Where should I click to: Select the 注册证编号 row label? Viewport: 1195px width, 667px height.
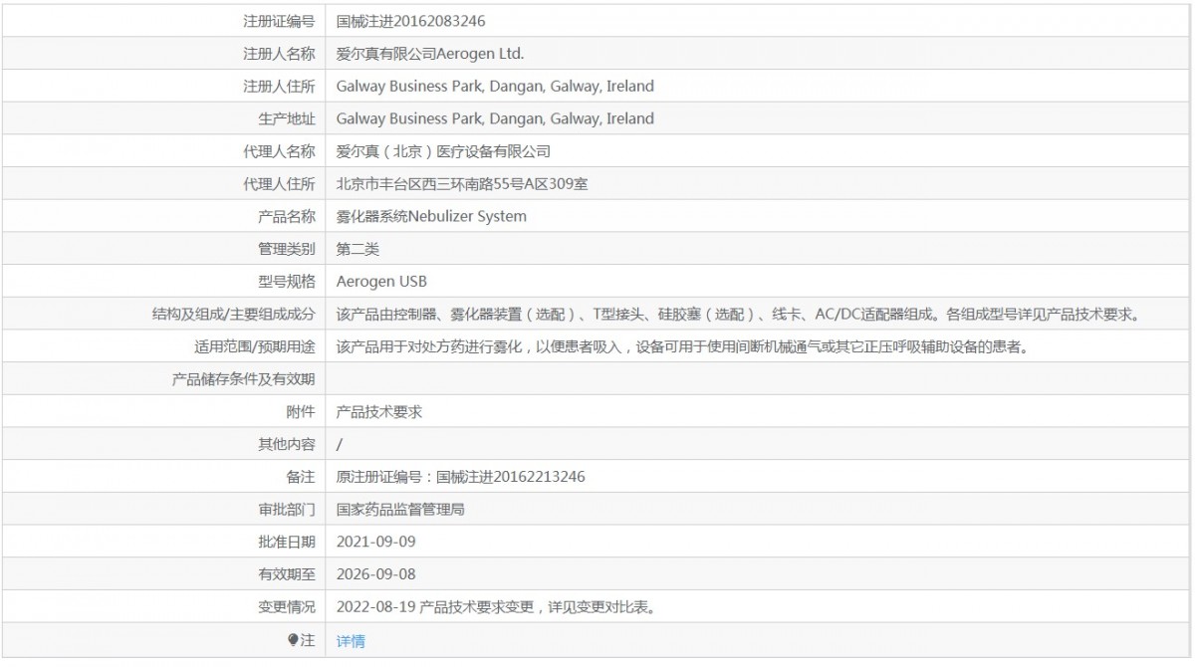280,21
